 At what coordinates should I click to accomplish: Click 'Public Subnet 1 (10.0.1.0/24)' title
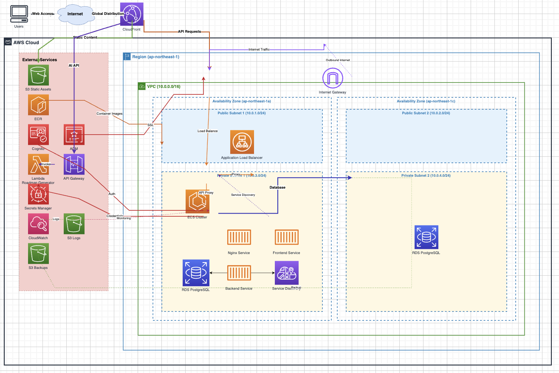click(x=242, y=113)
